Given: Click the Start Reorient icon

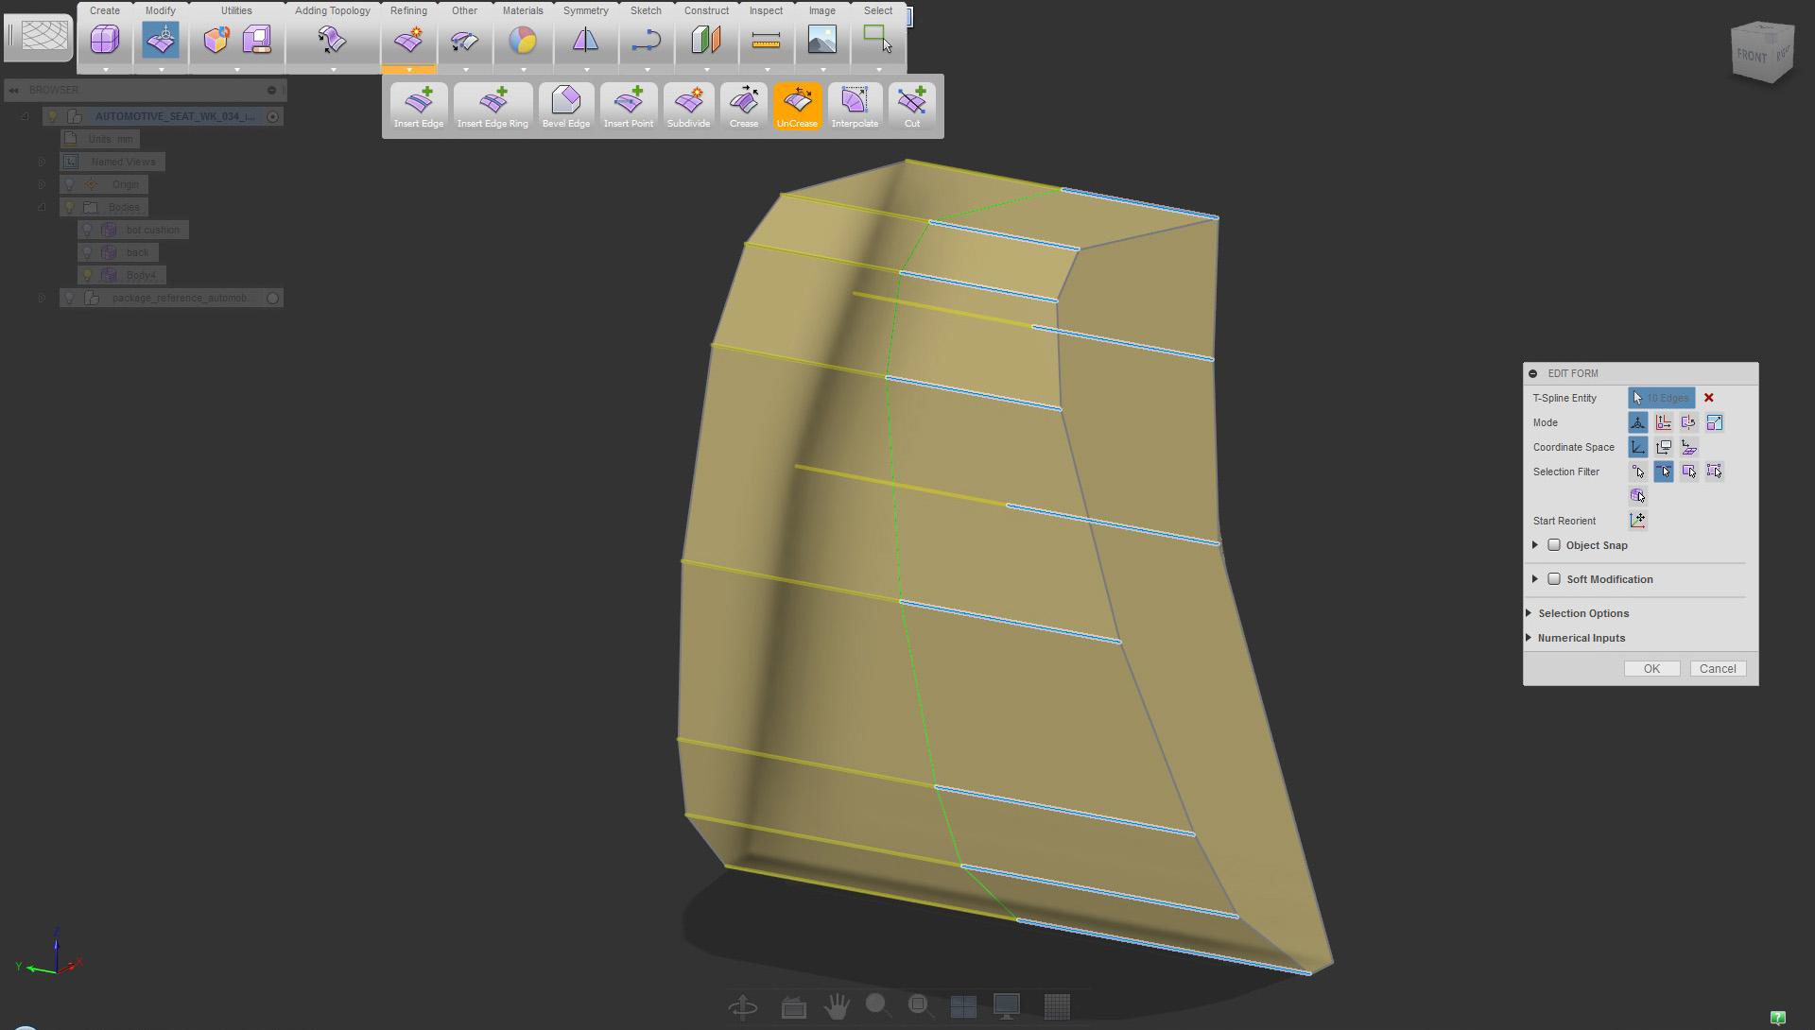Looking at the screenshot, I should pyautogui.click(x=1637, y=521).
